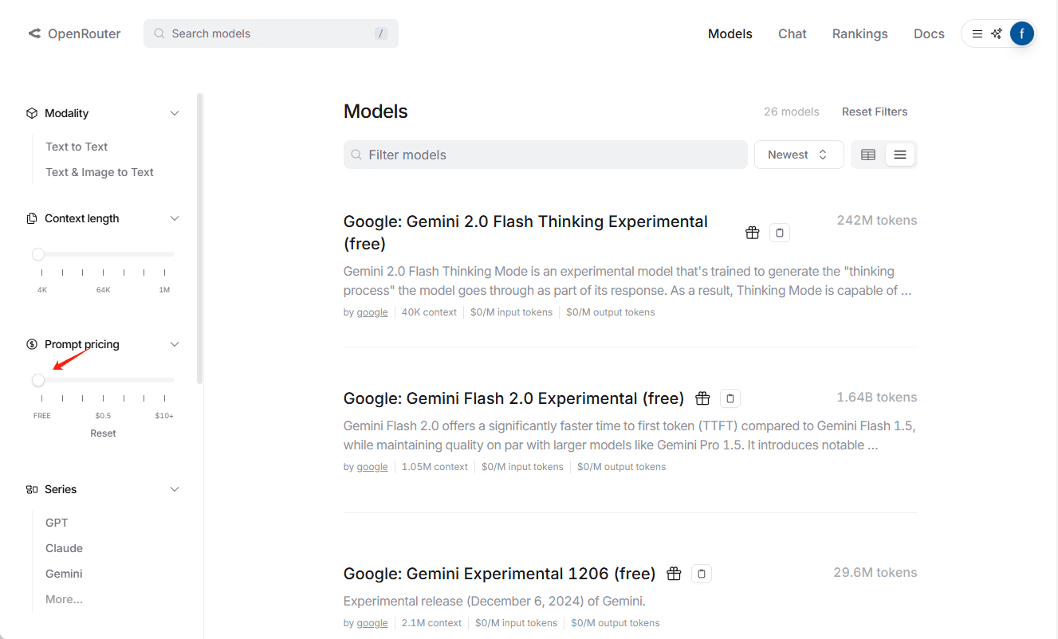Click the Prompt pricing slider handle
The height and width of the screenshot is (639, 1058).
[38, 380]
